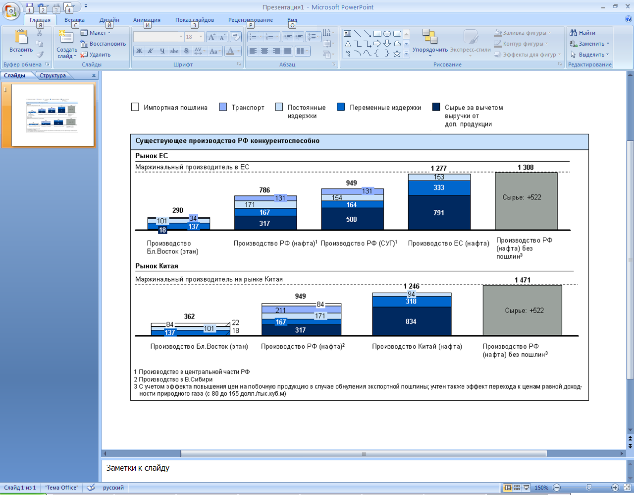Toggle italic (К) formatting
634x495 pixels.
click(x=151, y=51)
